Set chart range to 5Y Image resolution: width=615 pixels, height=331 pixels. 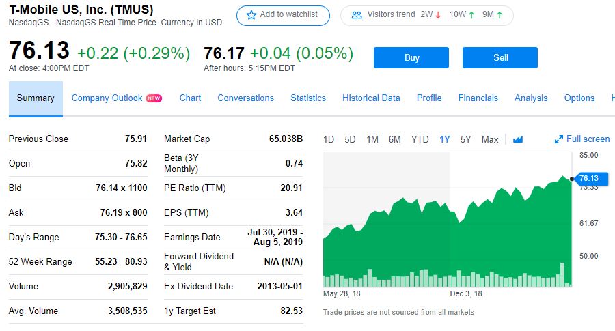click(x=465, y=139)
